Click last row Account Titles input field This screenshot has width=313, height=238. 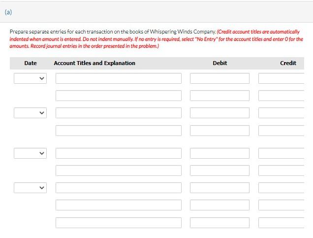click(x=119, y=223)
